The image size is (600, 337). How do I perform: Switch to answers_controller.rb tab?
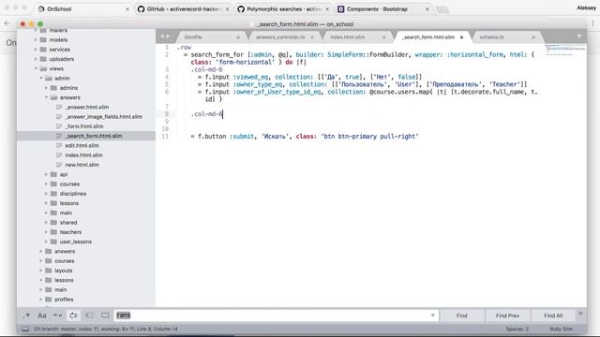pyautogui.click(x=280, y=37)
